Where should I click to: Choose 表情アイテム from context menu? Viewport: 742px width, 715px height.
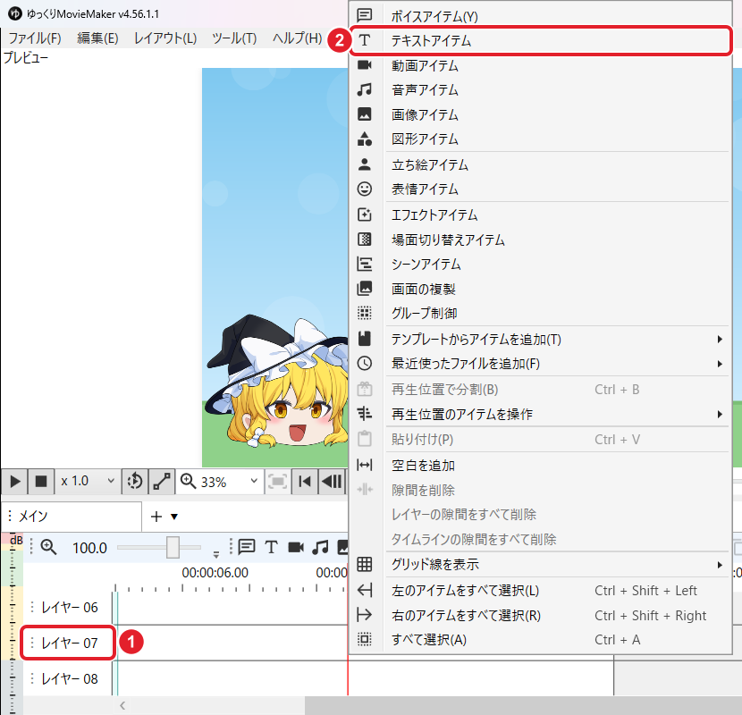click(540, 189)
